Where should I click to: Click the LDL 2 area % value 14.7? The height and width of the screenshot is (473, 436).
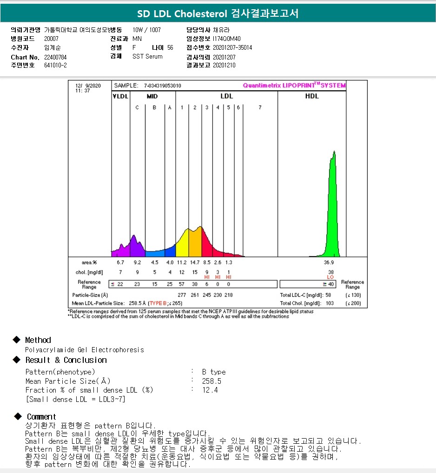pos(195,263)
